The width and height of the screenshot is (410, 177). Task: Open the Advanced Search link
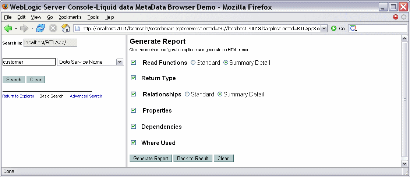86,96
